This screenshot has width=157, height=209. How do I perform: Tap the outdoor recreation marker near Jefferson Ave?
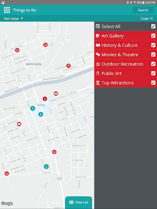click(x=17, y=50)
